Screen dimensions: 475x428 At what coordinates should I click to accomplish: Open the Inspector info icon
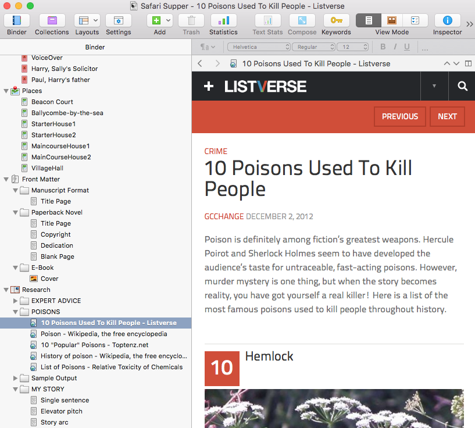click(448, 20)
